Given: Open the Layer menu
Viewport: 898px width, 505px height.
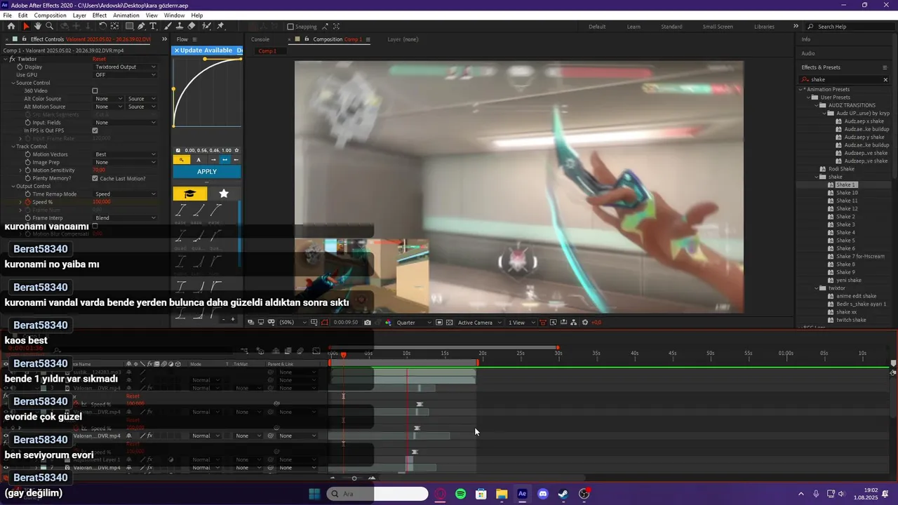Looking at the screenshot, I should coord(79,15).
